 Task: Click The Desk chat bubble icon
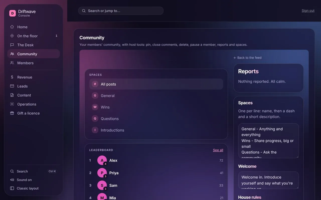click(12, 45)
